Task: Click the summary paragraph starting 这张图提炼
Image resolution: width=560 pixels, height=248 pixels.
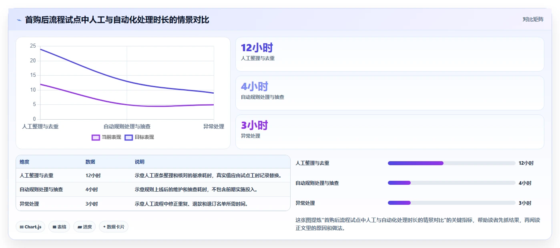Action: click(418, 224)
